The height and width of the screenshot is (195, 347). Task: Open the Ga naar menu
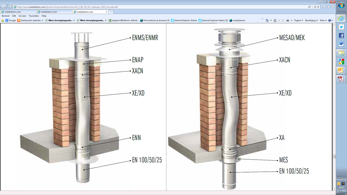pyautogui.click(x=22, y=16)
